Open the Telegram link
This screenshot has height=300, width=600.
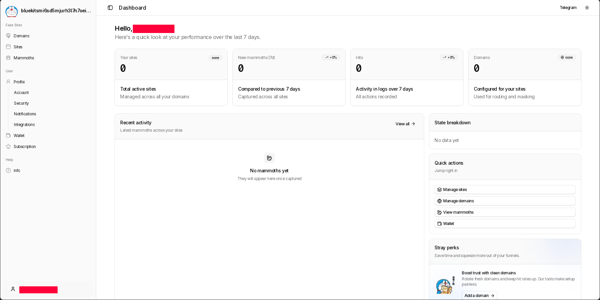[568, 8]
